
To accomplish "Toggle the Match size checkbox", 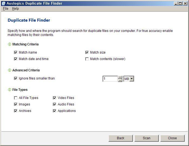I will 87,52.
